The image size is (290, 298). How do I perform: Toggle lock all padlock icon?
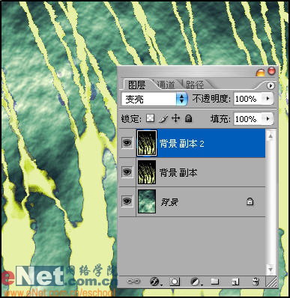[188, 118]
